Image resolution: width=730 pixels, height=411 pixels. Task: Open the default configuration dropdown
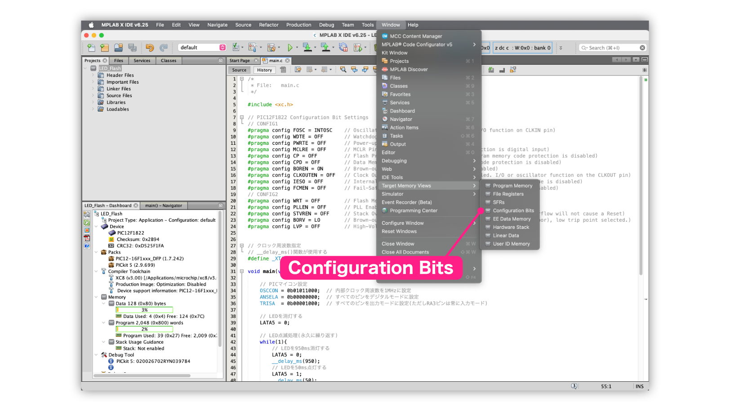click(202, 48)
